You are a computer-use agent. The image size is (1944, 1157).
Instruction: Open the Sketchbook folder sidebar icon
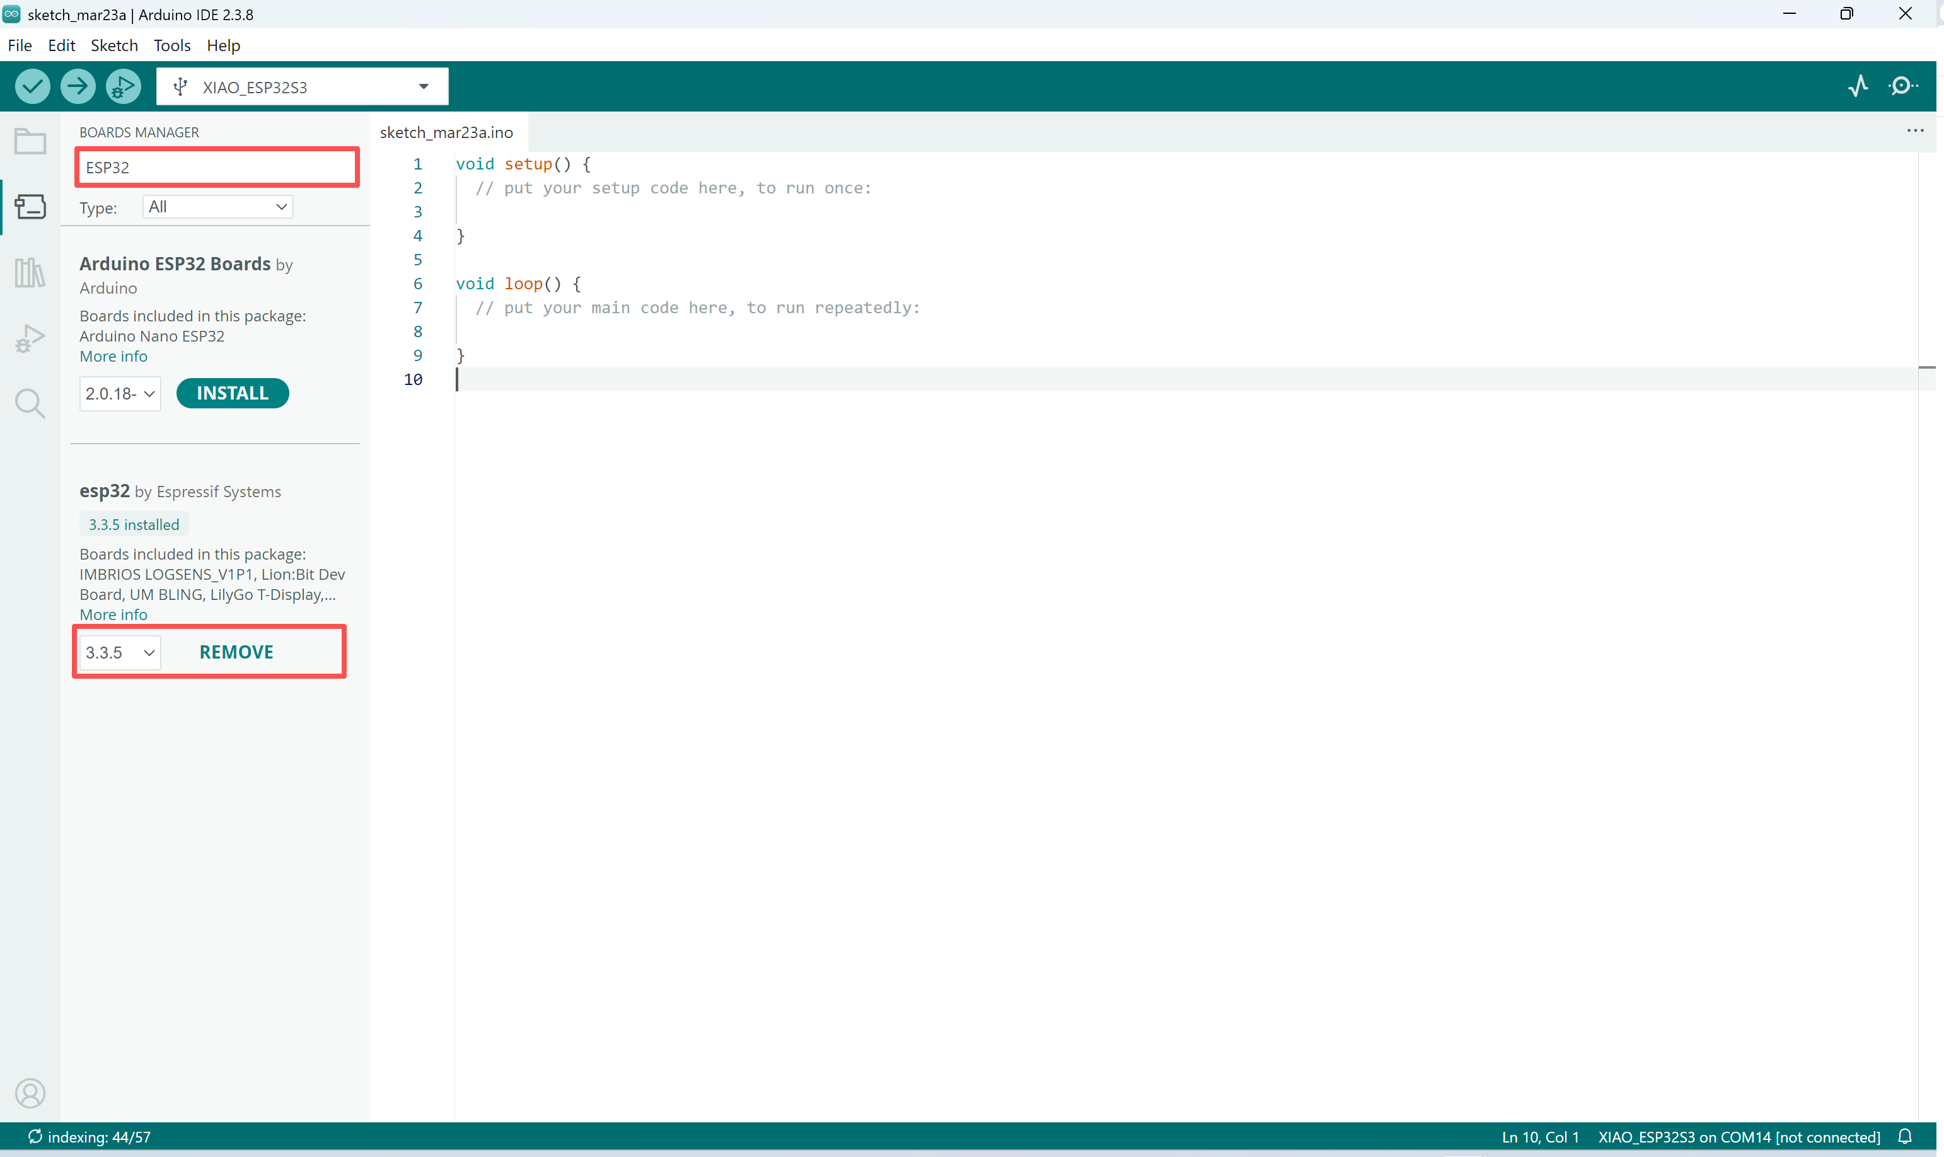(x=30, y=142)
